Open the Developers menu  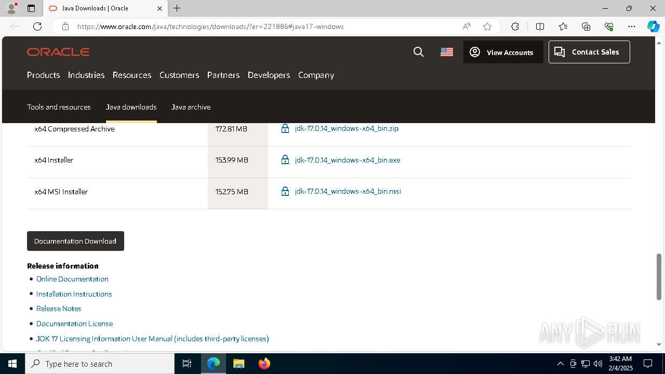point(269,75)
